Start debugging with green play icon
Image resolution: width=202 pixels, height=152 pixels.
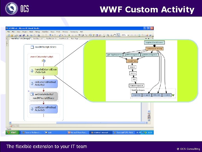click(69, 35)
